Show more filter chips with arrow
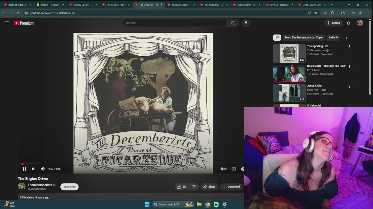The image size is (373, 209). click(346, 38)
